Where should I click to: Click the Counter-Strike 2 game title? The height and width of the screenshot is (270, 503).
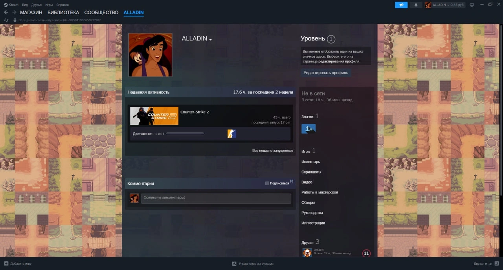195,112
